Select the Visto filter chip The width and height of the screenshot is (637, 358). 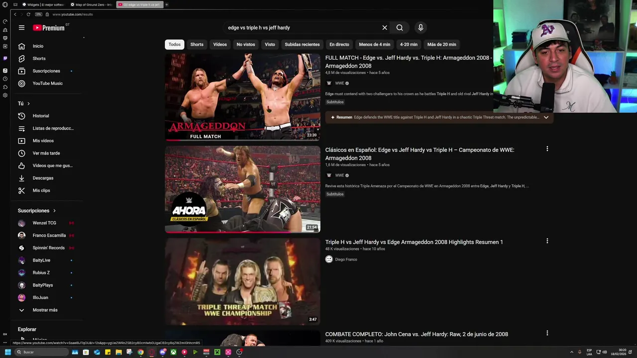[270, 44]
